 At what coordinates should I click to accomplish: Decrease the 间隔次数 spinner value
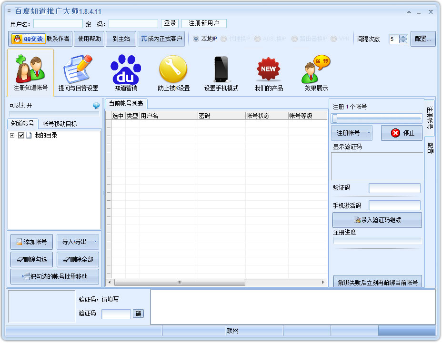403,41
